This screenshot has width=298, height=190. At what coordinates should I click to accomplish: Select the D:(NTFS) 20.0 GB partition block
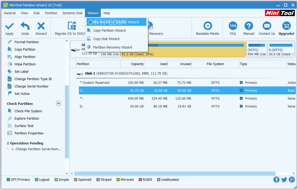281,49
